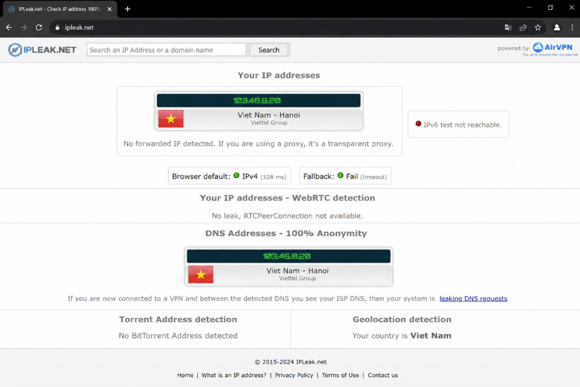Image resolution: width=580 pixels, height=387 pixels.
Task: Open the Chrome three-dot menu
Action: pos(572,27)
